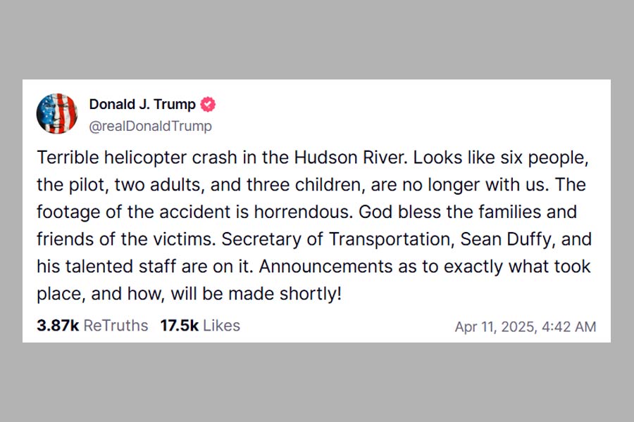
Task: Click the phrase "Hudson River"
Action: [x=366, y=158]
